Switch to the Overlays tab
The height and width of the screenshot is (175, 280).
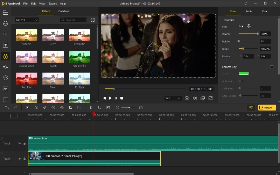64,11
